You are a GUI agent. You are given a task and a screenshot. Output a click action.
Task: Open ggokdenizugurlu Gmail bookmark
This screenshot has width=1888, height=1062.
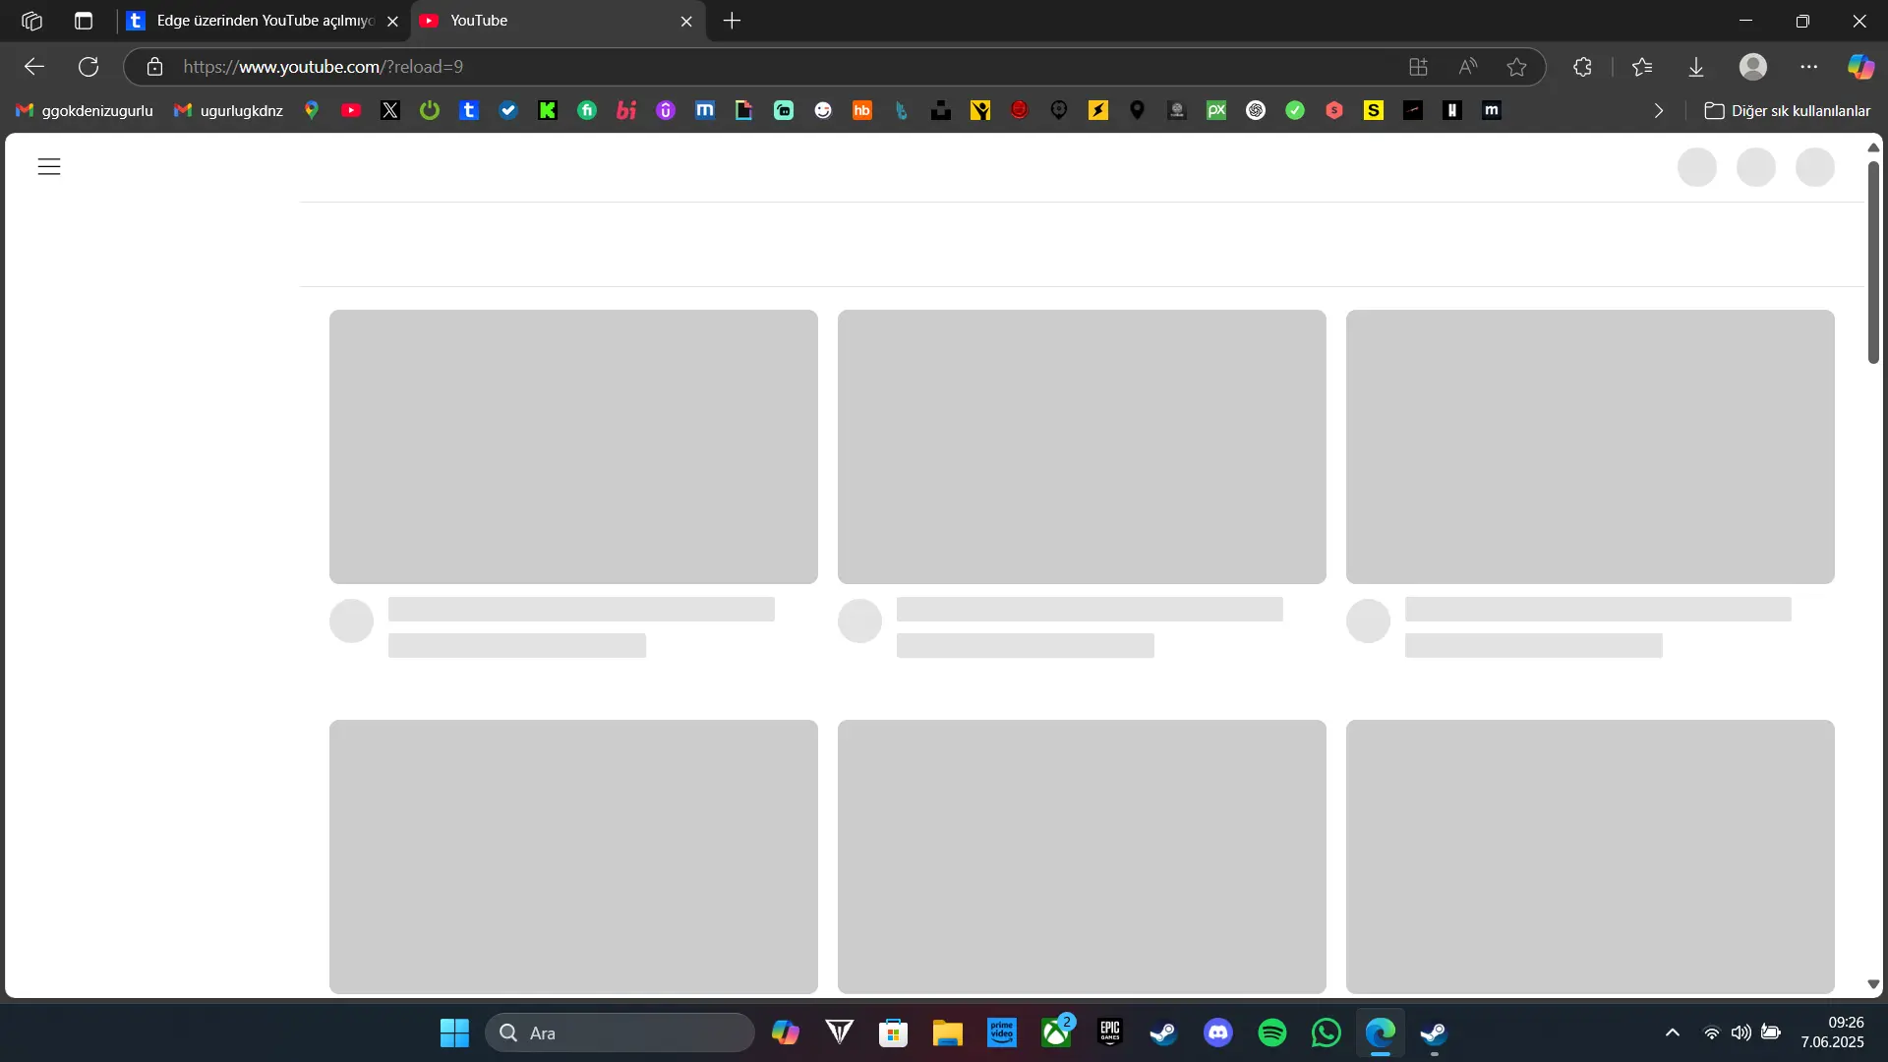(85, 110)
